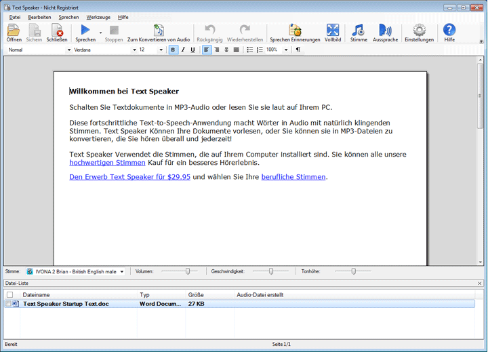Expand the Verdana font dropdown

pyautogui.click(x=134, y=50)
